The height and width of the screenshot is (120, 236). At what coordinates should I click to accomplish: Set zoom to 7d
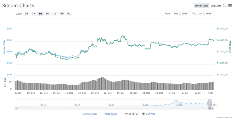(x=33, y=14)
